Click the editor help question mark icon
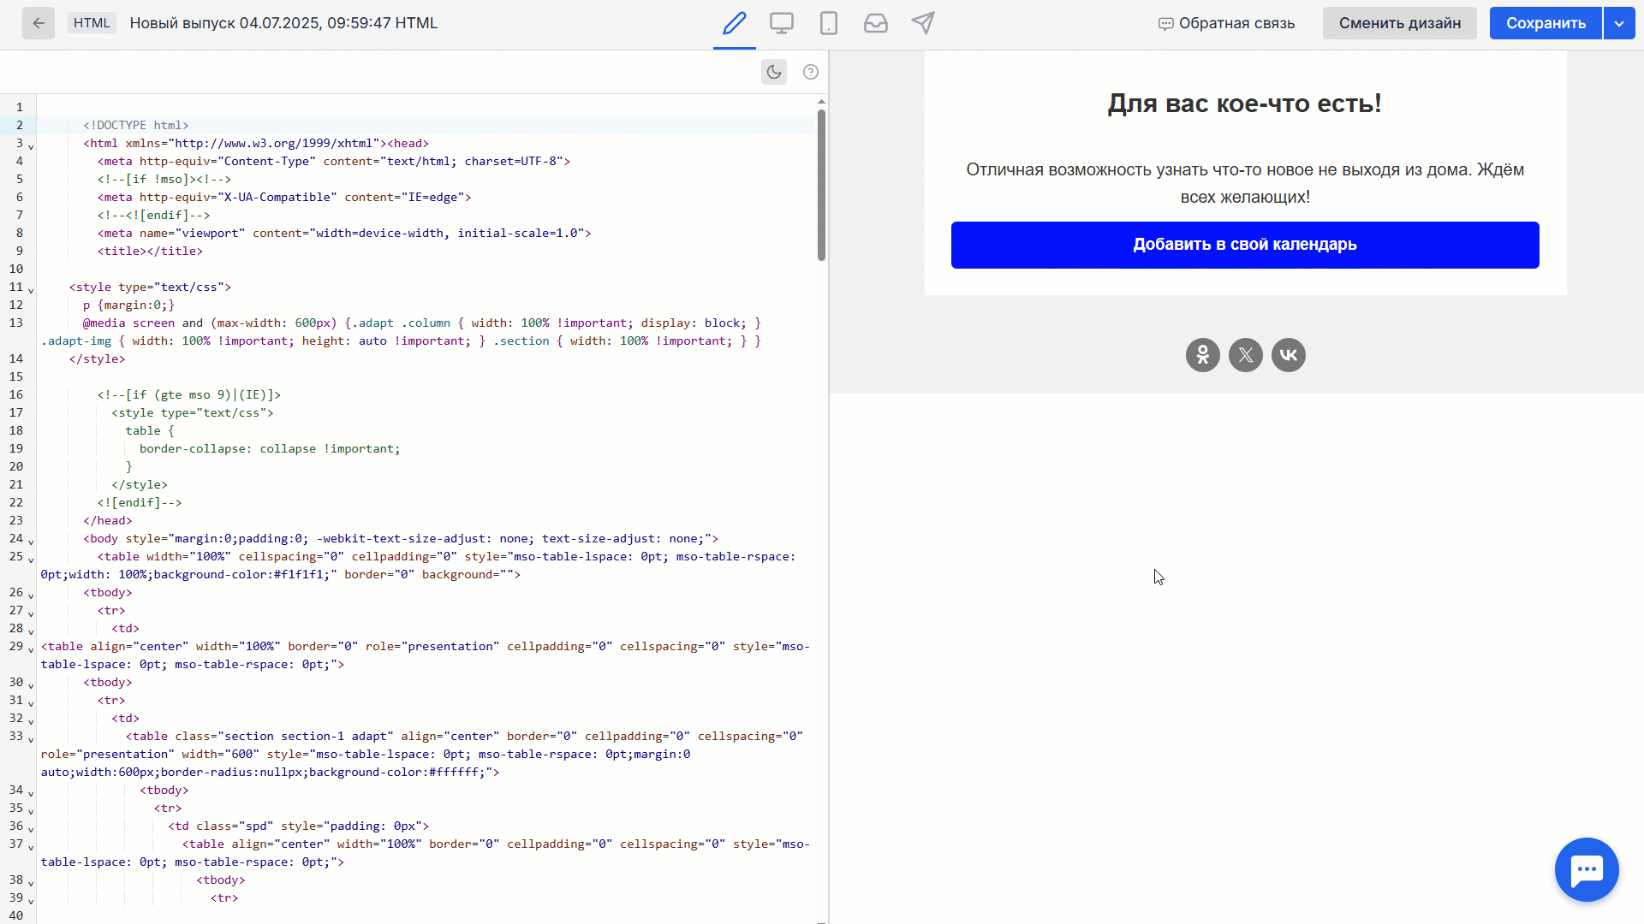The image size is (1644, 924). (x=811, y=72)
